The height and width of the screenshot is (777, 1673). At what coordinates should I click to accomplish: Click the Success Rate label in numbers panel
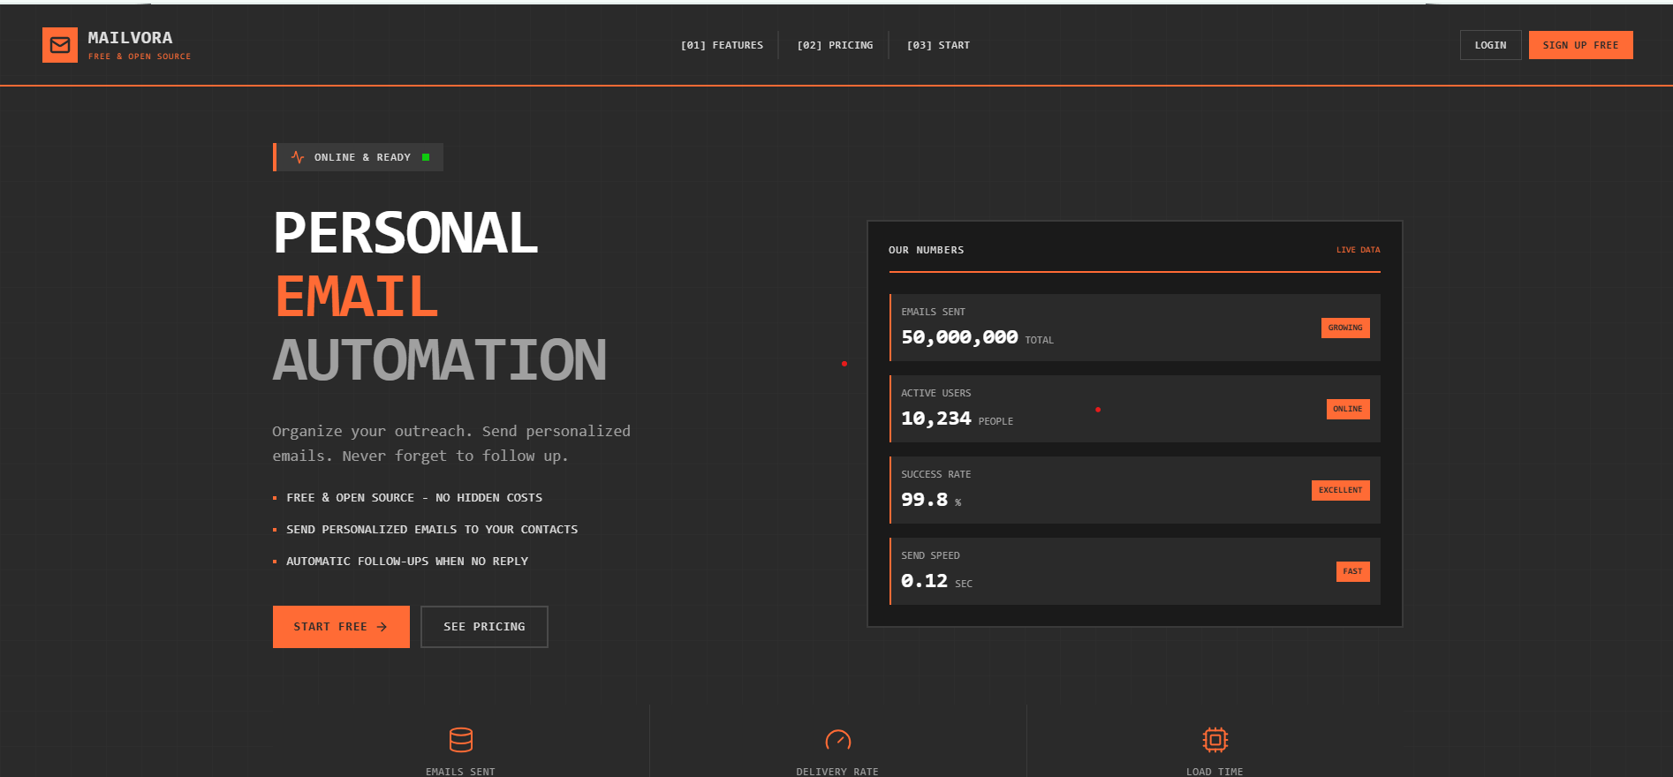tap(935, 474)
